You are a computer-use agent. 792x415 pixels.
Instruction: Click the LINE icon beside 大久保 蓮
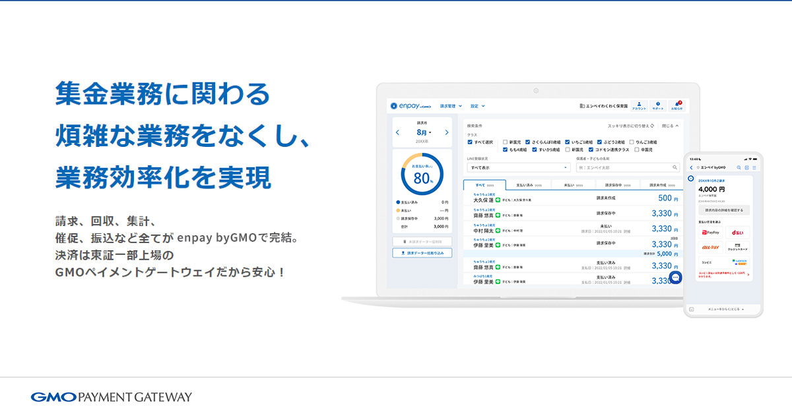(498, 200)
